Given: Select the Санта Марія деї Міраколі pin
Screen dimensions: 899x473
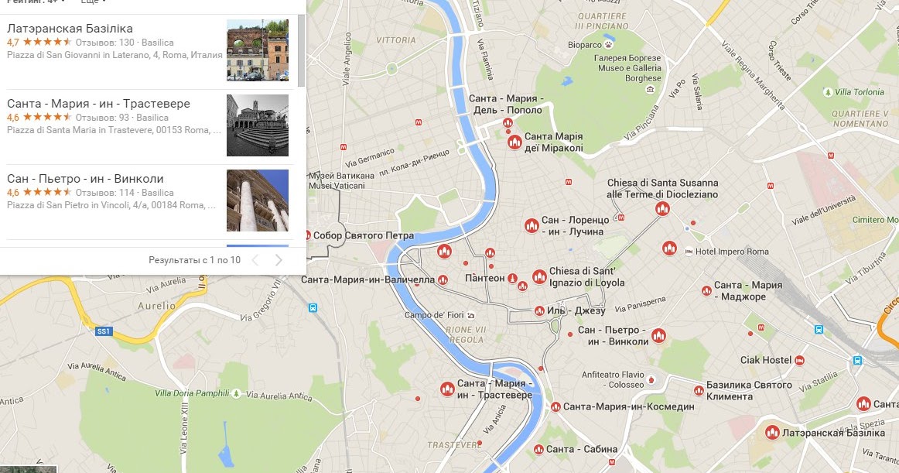Looking at the screenshot, I should (514, 142).
